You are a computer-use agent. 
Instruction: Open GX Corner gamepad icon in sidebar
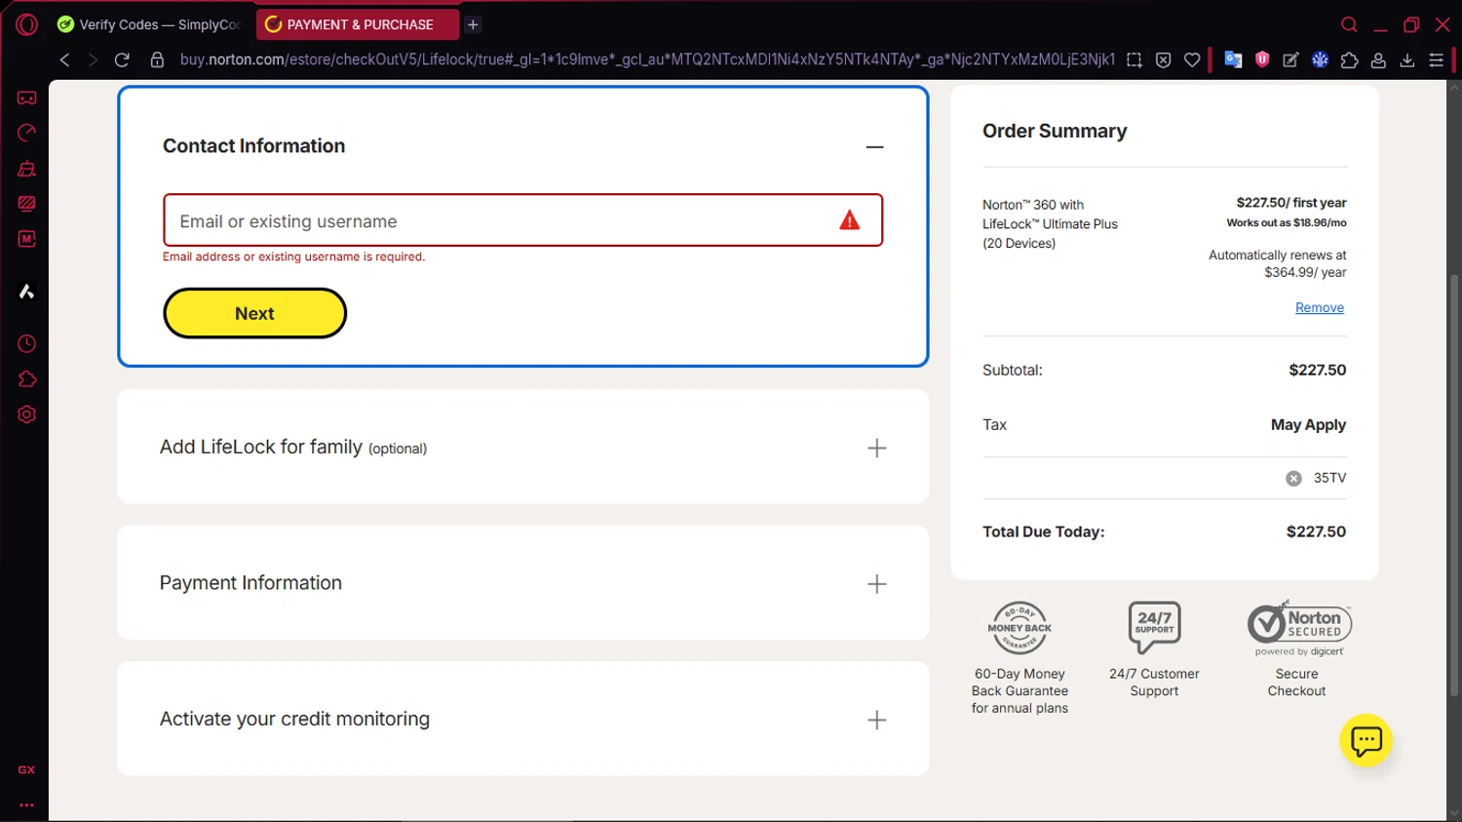[26, 98]
